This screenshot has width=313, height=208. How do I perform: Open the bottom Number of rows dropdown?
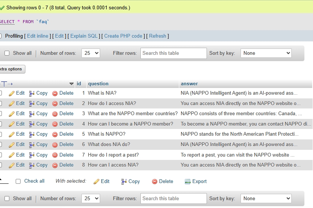91,198
